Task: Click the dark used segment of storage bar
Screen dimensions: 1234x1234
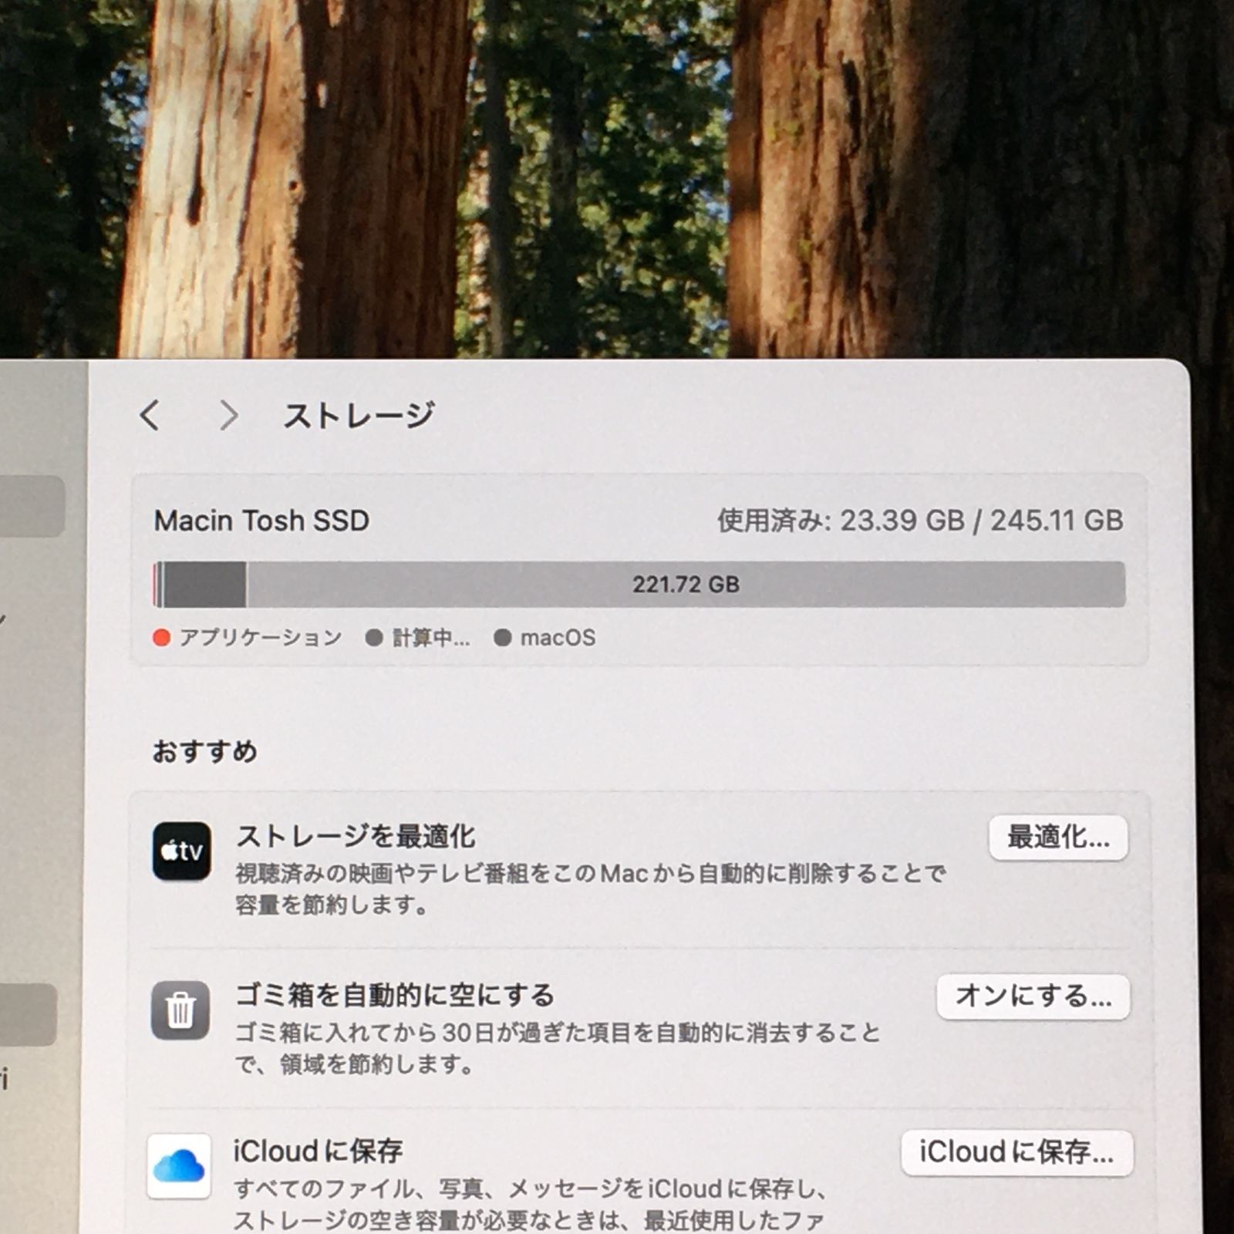Action: click(204, 584)
